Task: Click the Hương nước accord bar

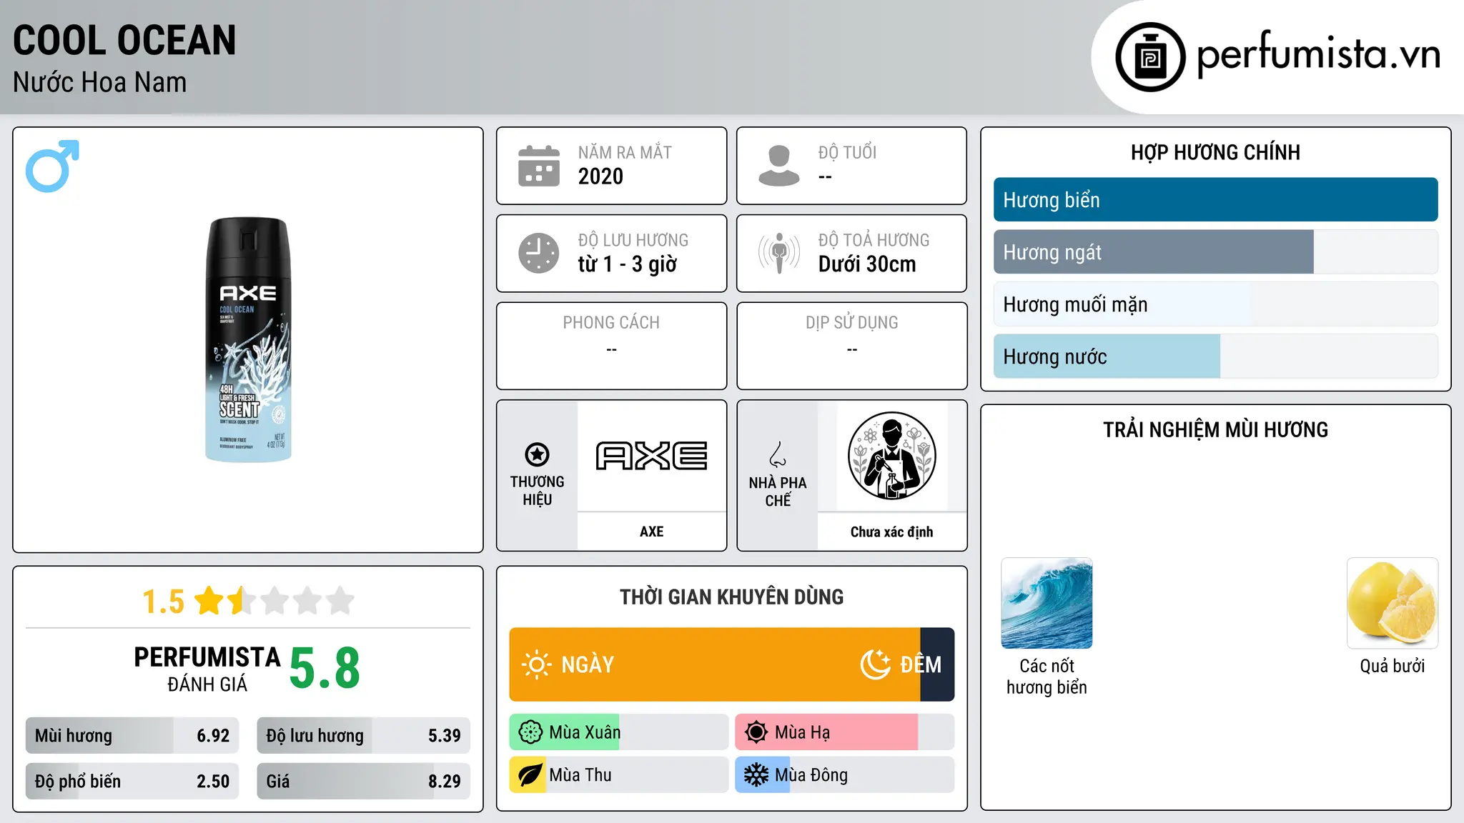Action: pos(1215,356)
